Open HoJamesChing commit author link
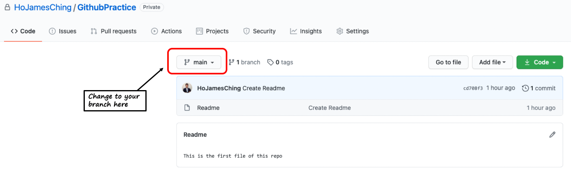The width and height of the screenshot is (571, 179). click(219, 88)
